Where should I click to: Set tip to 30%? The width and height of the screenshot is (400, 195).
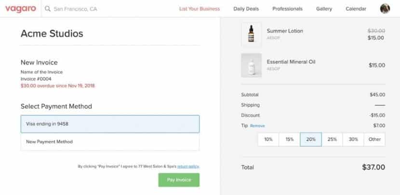tap(353, 139)
